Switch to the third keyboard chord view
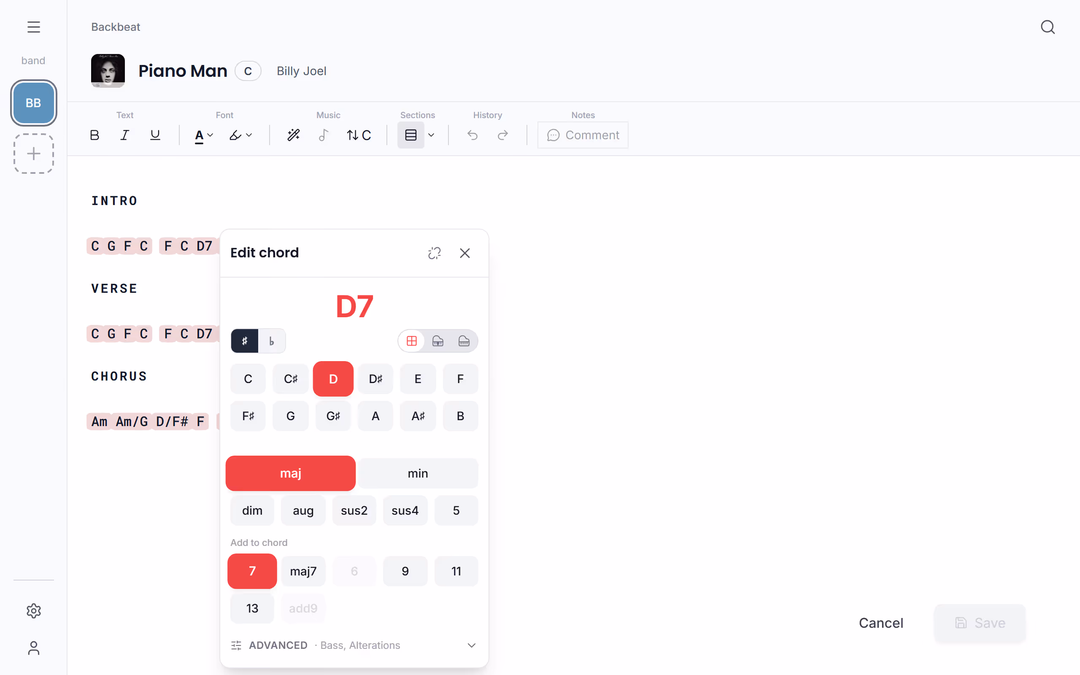Viewport: 1080px width, 675px height. pyautogui.click(x=464, y=341)
